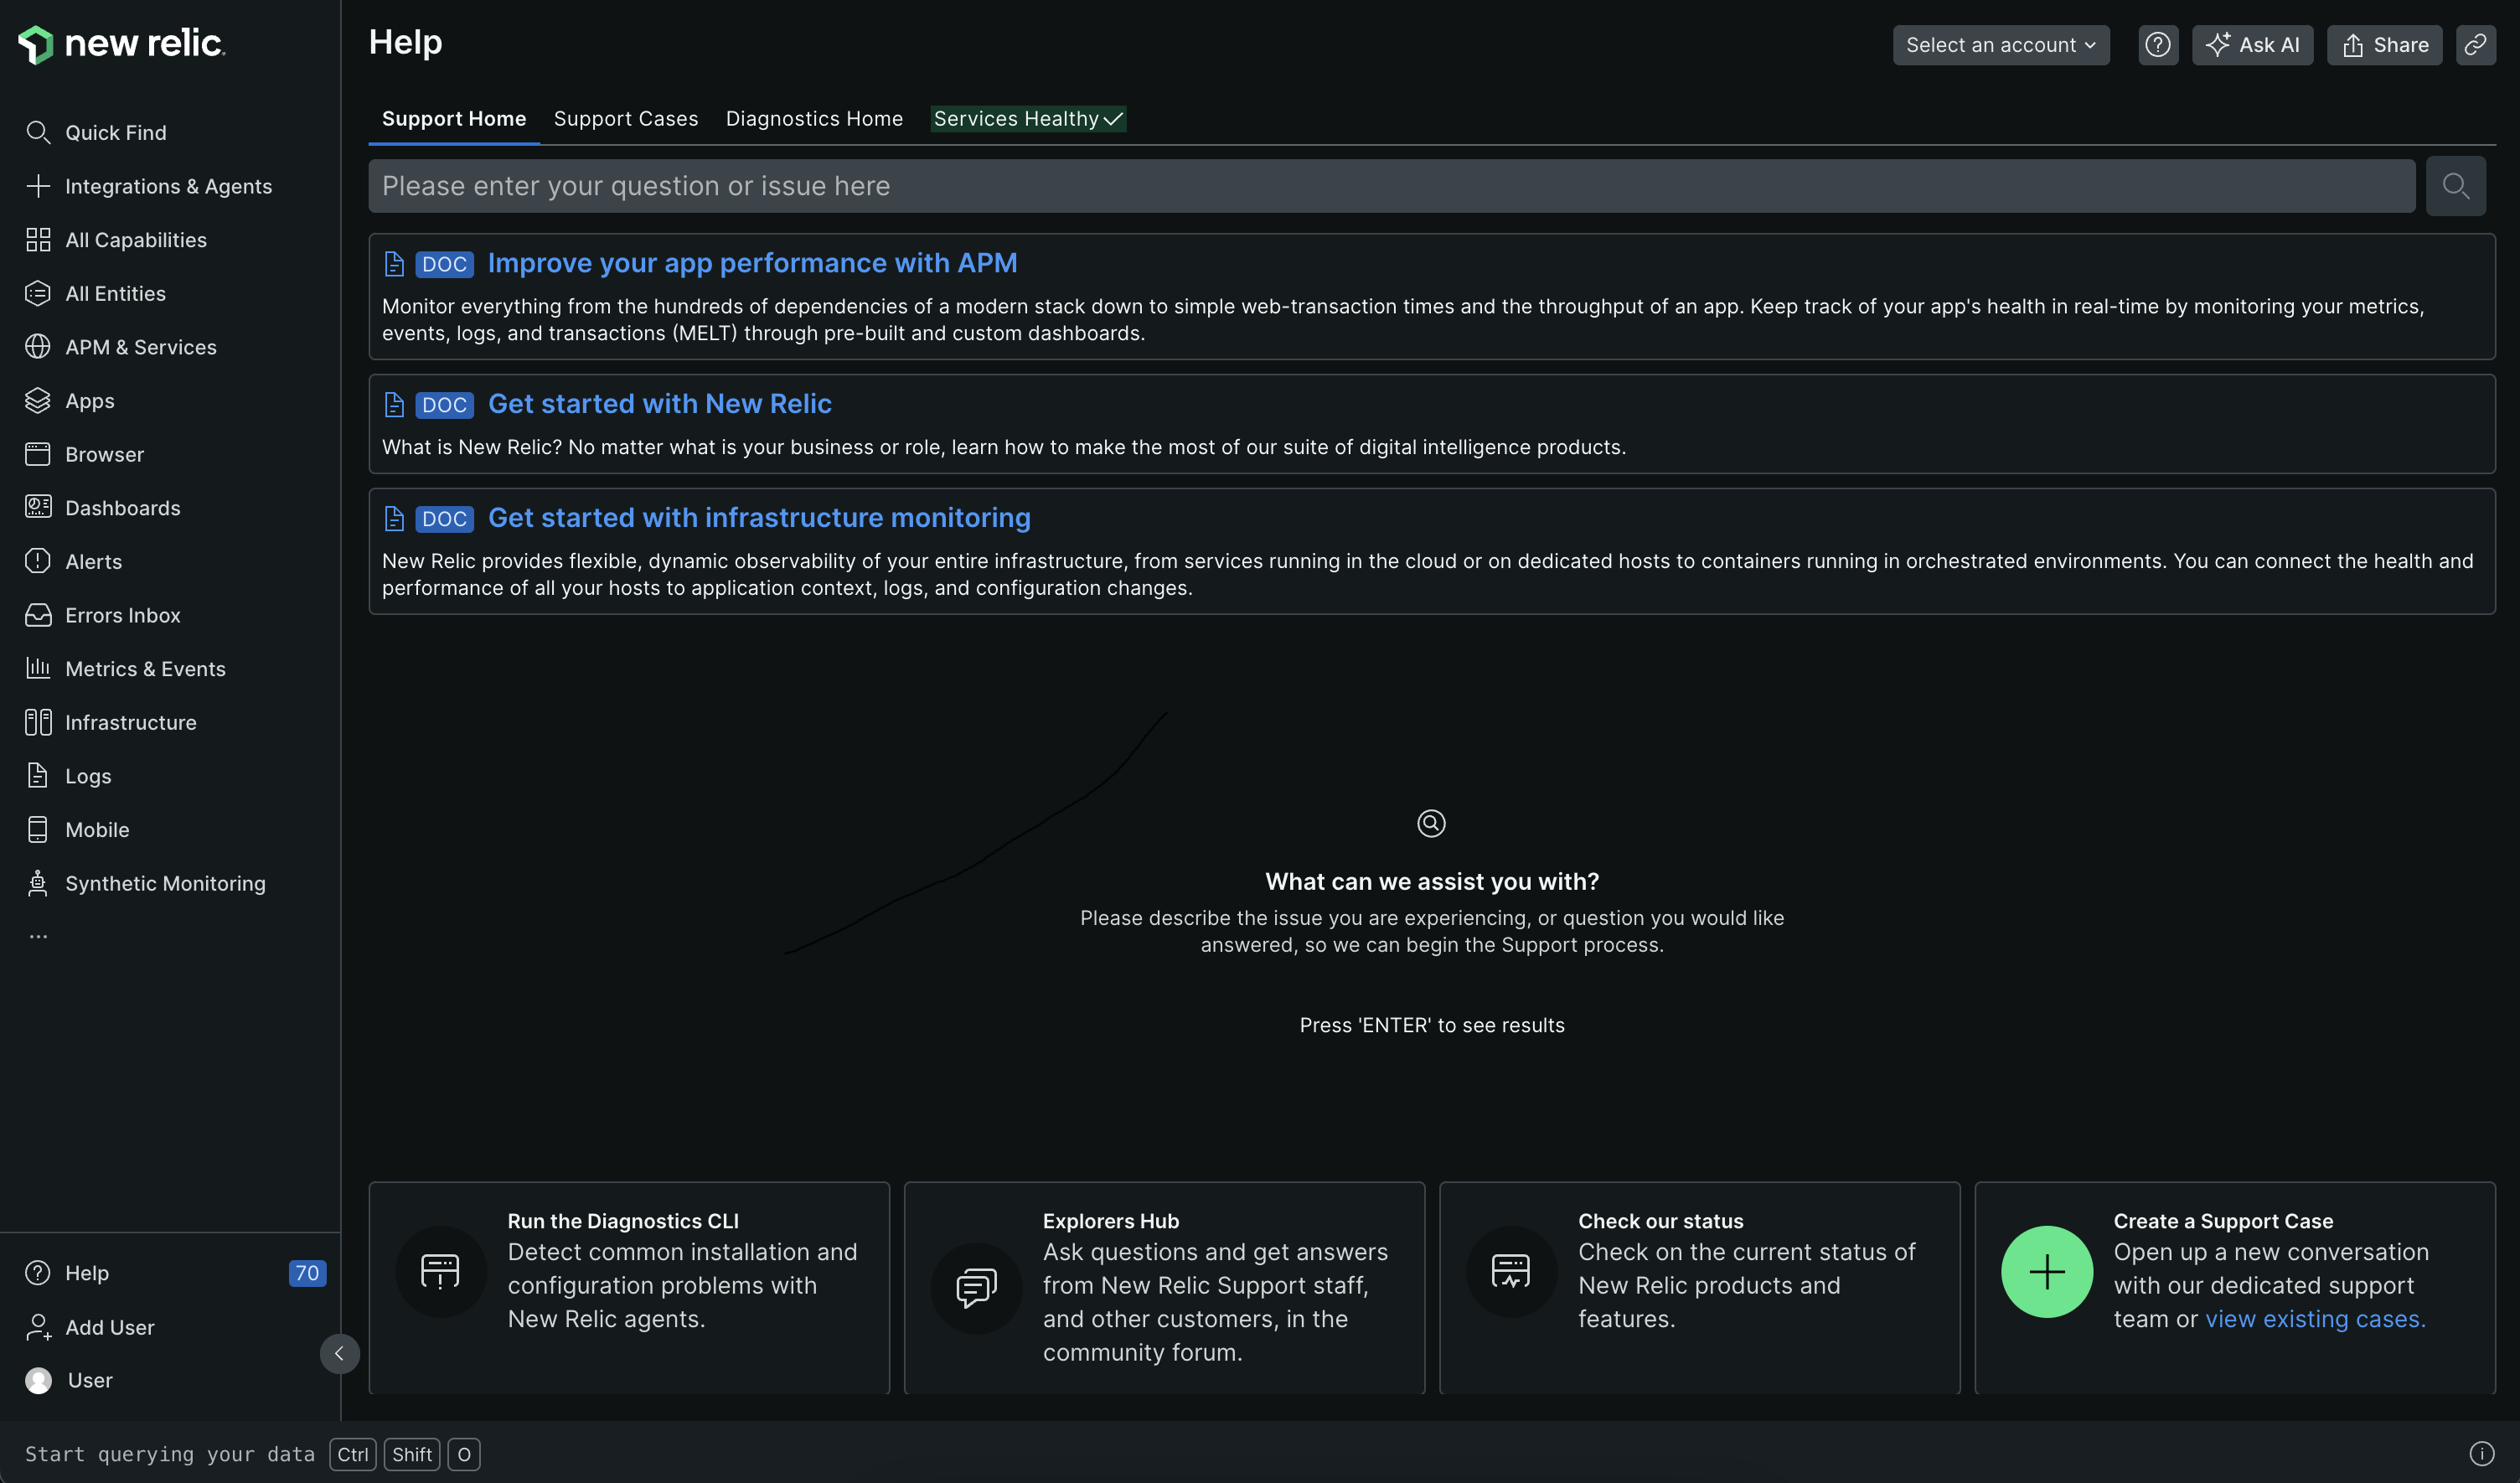Open Improve your app performance with APM doc
2520x1483 pixels.
click(751, 263)
